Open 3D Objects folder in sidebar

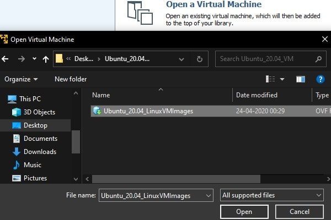39,112
